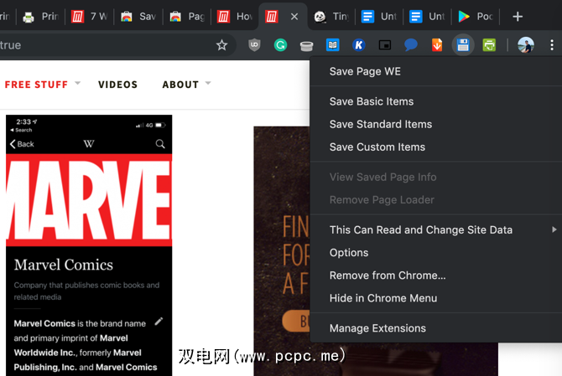
Task: Open Chrome's three-dot menu
Action: click(x=552, y=45)
